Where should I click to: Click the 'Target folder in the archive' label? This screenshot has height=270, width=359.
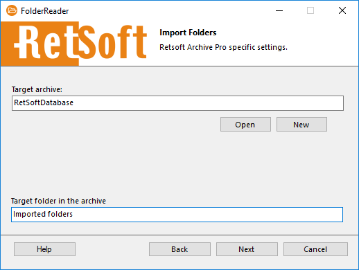(58, 201)
